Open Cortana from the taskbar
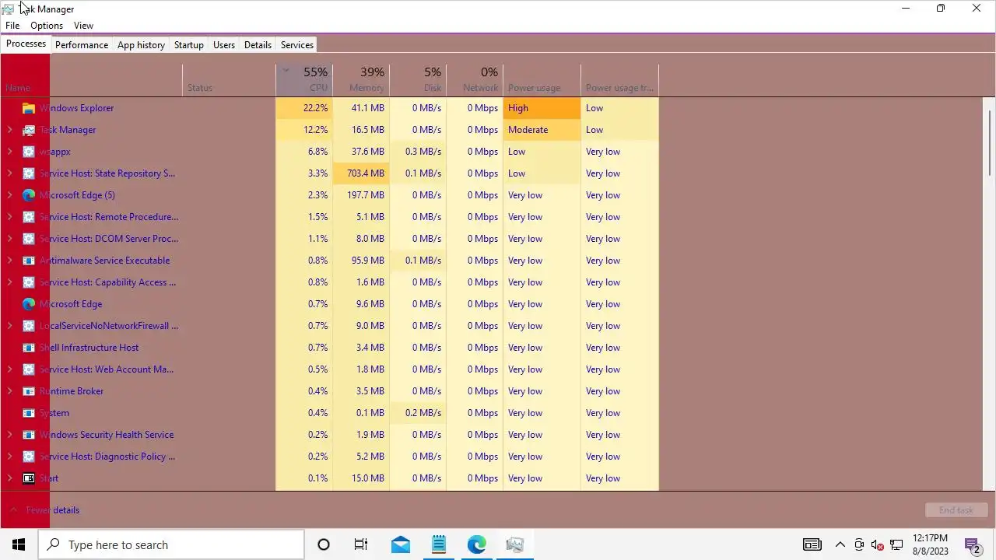The height and width of the screenshot is (560, 996). [x=324, y=544]
